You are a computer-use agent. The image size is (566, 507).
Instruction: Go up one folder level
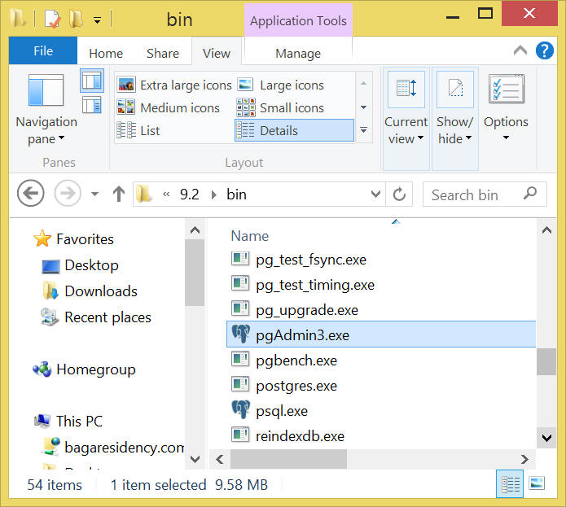pyautogui.click(x=119, y=194)
